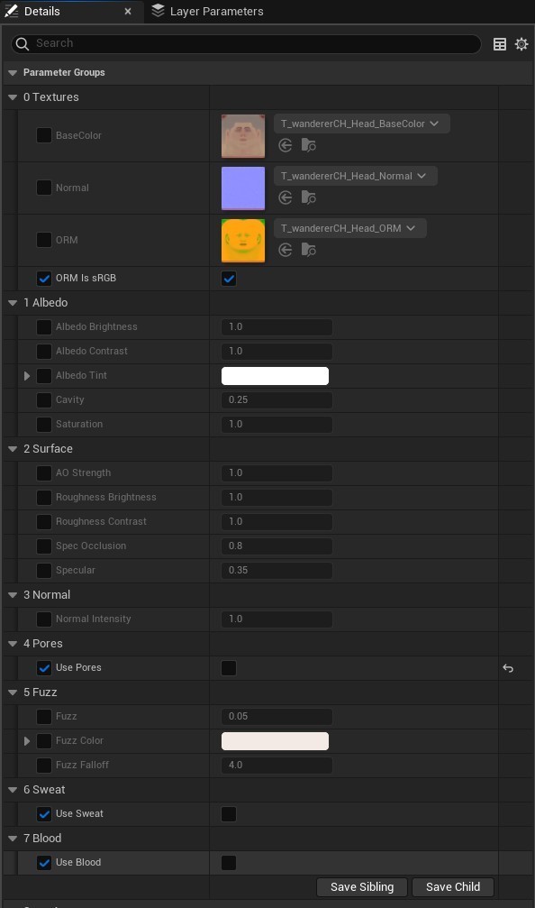535x908 pixels.
Task: Browse to Normal texture in Content Browser
Action: pyautogui.click(x=308, y=197)
